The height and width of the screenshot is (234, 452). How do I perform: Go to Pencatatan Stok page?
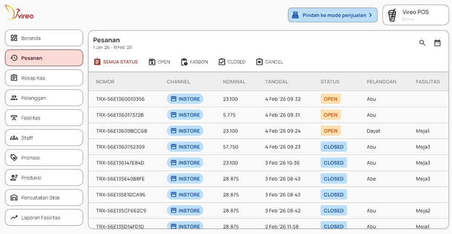44,197
